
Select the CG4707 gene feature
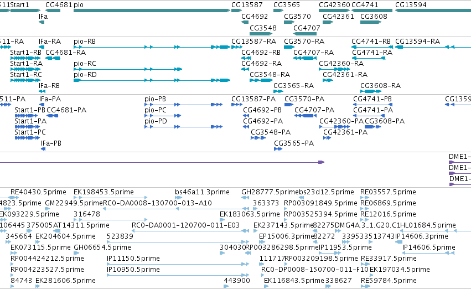tap(305, 34)
